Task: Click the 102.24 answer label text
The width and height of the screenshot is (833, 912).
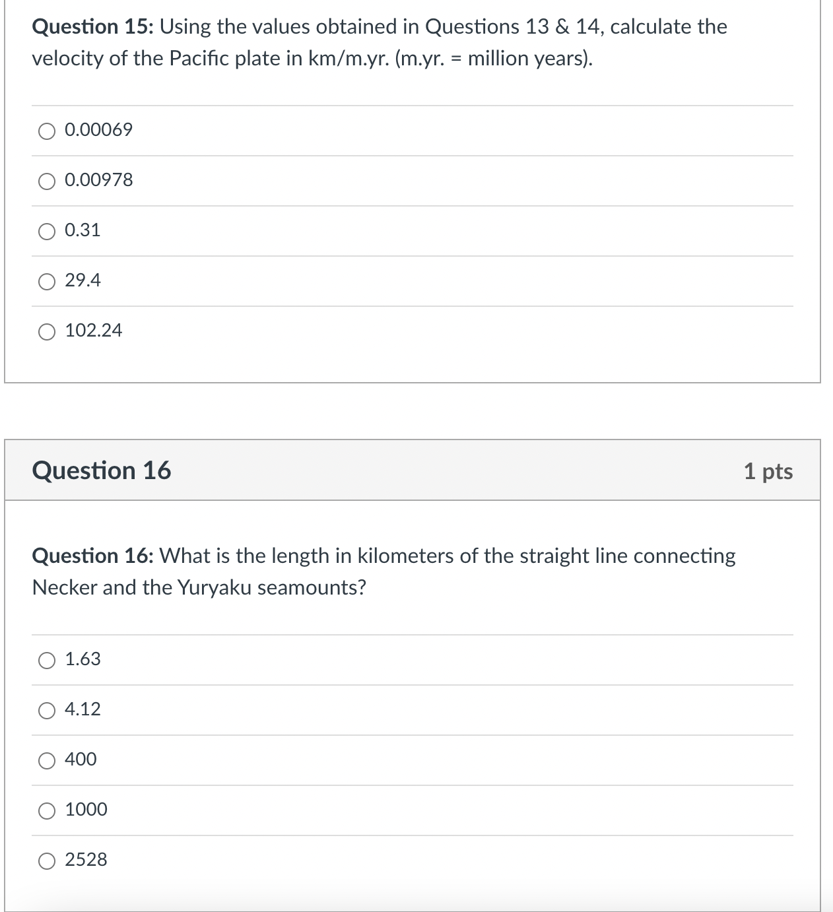Action: [x=94, y=331]
